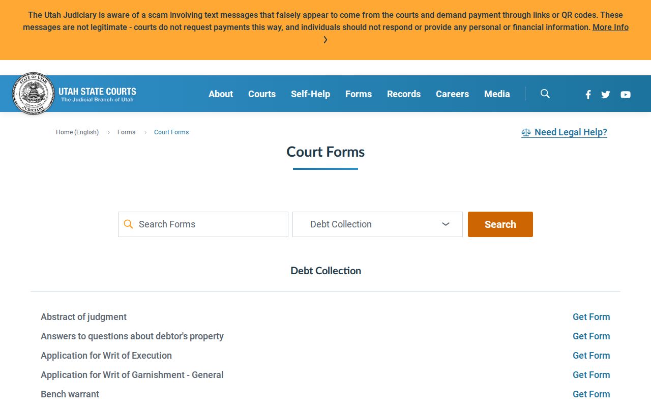This screenshot has height=407, width=651.
Task: Select Answers to questions about debtor's property text
Action: [x=132, y=336]
